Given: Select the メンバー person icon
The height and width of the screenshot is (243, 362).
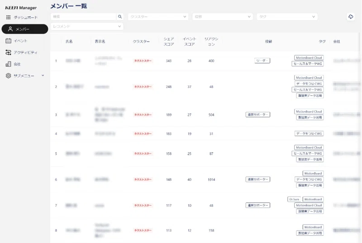Looking at the screenshot, I should click(x=10, y=29).
